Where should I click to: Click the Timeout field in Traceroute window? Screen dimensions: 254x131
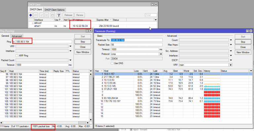pyautogui.click(x=135, y=49)
